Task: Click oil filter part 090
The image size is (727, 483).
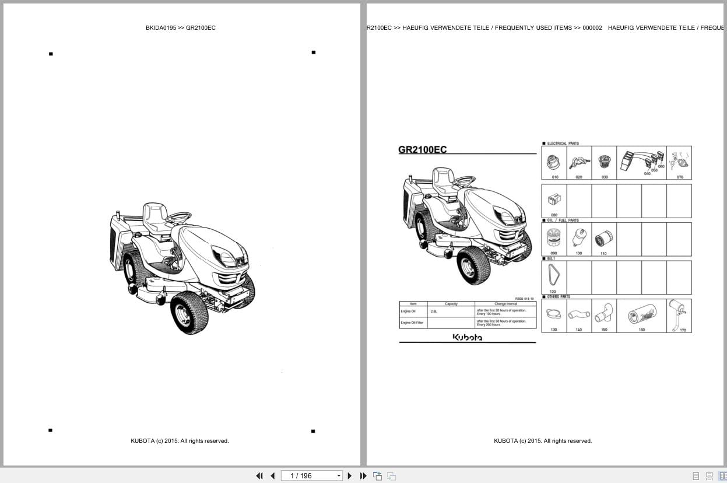Action: click(x=553, y=237)
